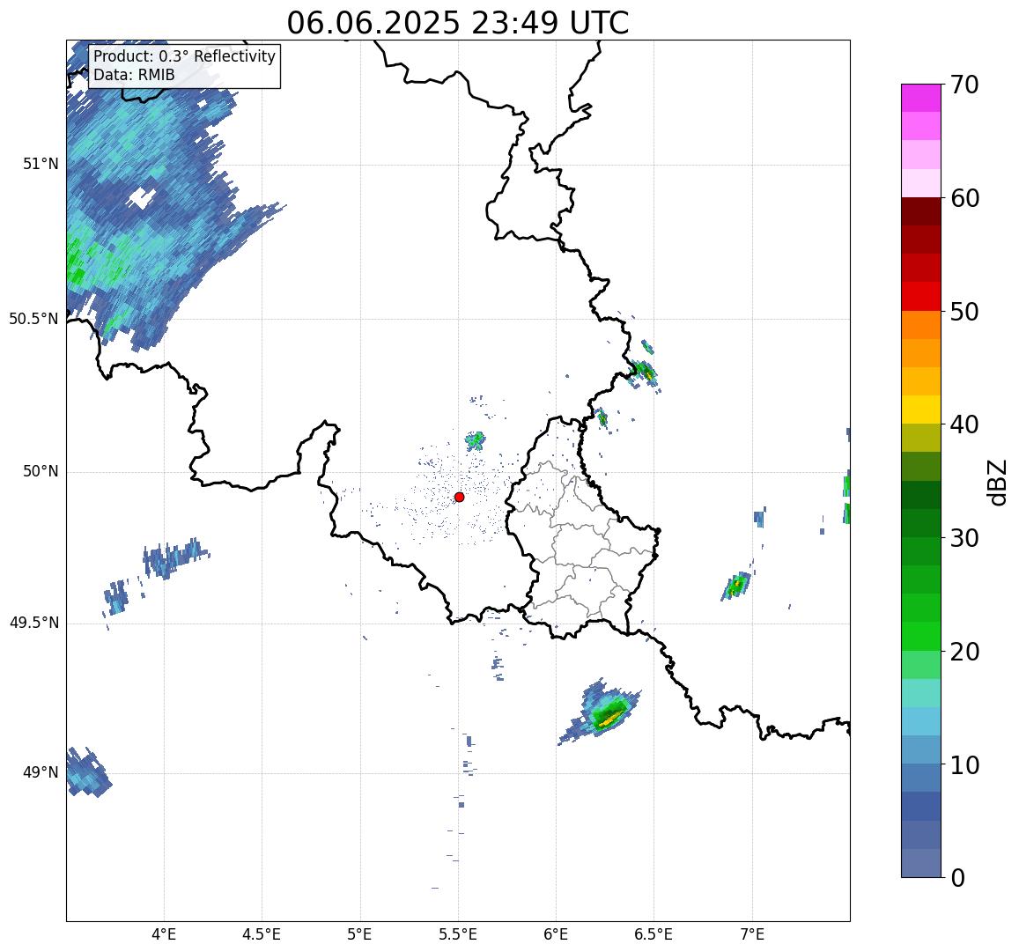Click the '5.5°E' longitude label
Screen dimensions: 1019x952
[x=458, y=934]
